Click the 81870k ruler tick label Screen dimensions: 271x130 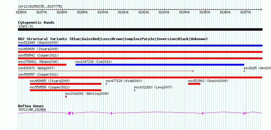pos(42,12)
